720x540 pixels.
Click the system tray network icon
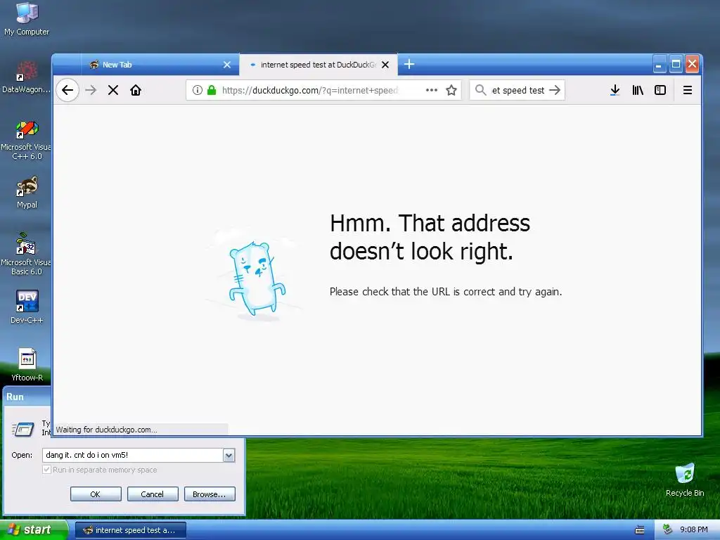pyautogui.click(x=667, y=529)
